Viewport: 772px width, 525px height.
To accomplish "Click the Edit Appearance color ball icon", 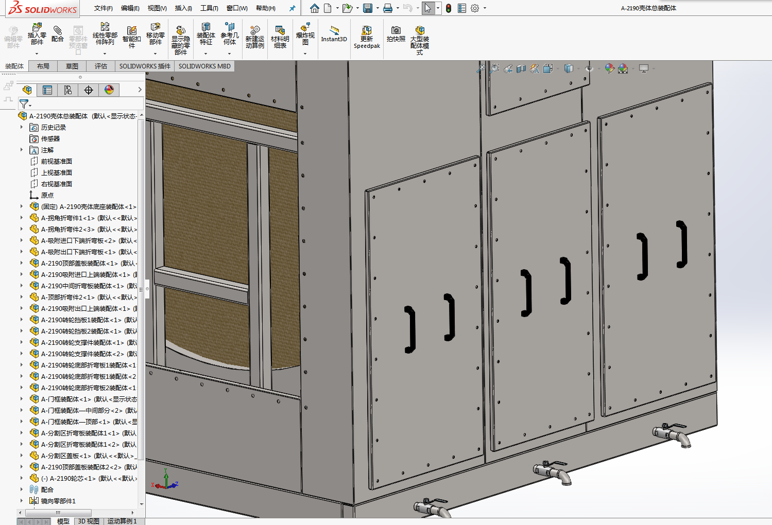I will click(609, 68).
